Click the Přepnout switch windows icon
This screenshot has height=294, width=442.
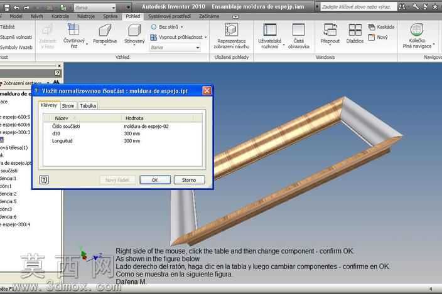330,30
